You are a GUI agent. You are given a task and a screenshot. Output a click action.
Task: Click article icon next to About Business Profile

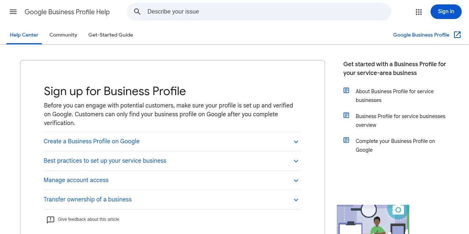point(346,90)
